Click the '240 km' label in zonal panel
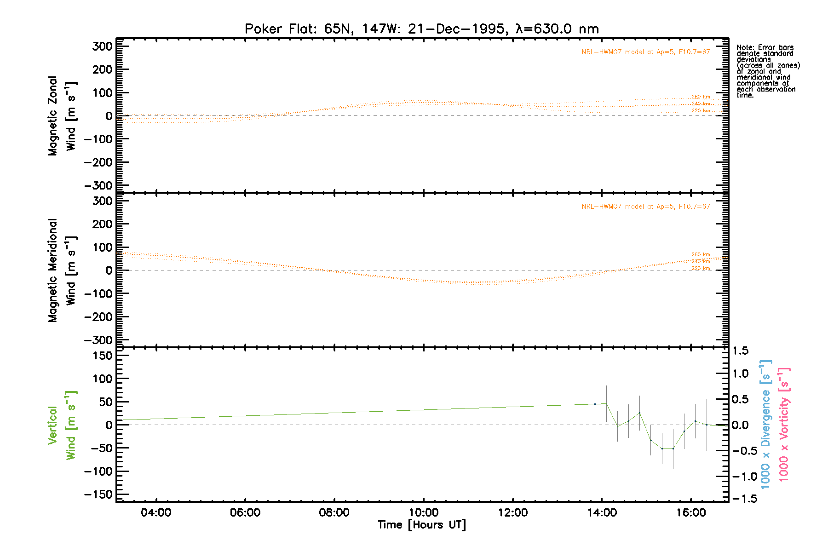This screenshot has height=552, width=828. (701, 104)
